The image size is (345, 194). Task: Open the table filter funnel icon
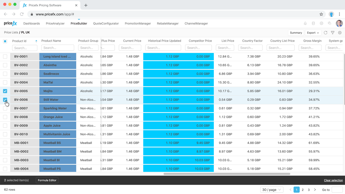pos(333,33)
